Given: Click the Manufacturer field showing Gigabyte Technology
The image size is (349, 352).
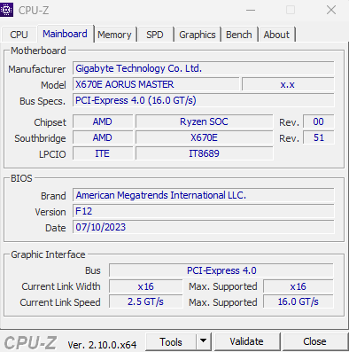Looking at the screenshot, I should (x=204, y=68).
